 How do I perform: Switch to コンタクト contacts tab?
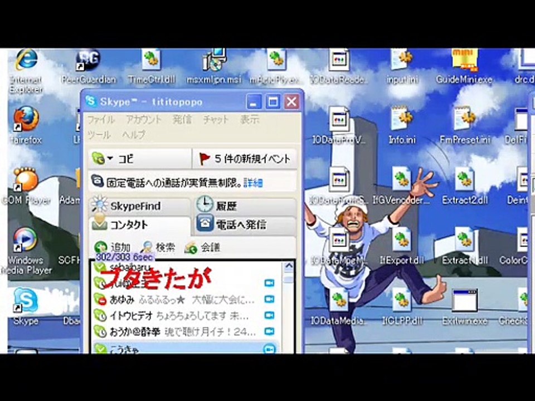pyautogui.click(x=140, y=225)
